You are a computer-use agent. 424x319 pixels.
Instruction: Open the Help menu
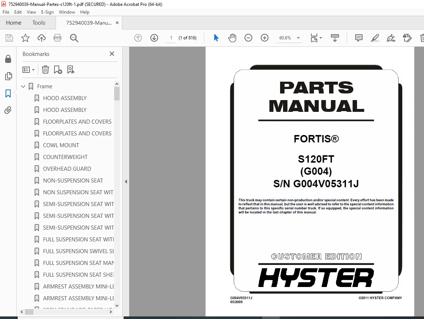85,12
